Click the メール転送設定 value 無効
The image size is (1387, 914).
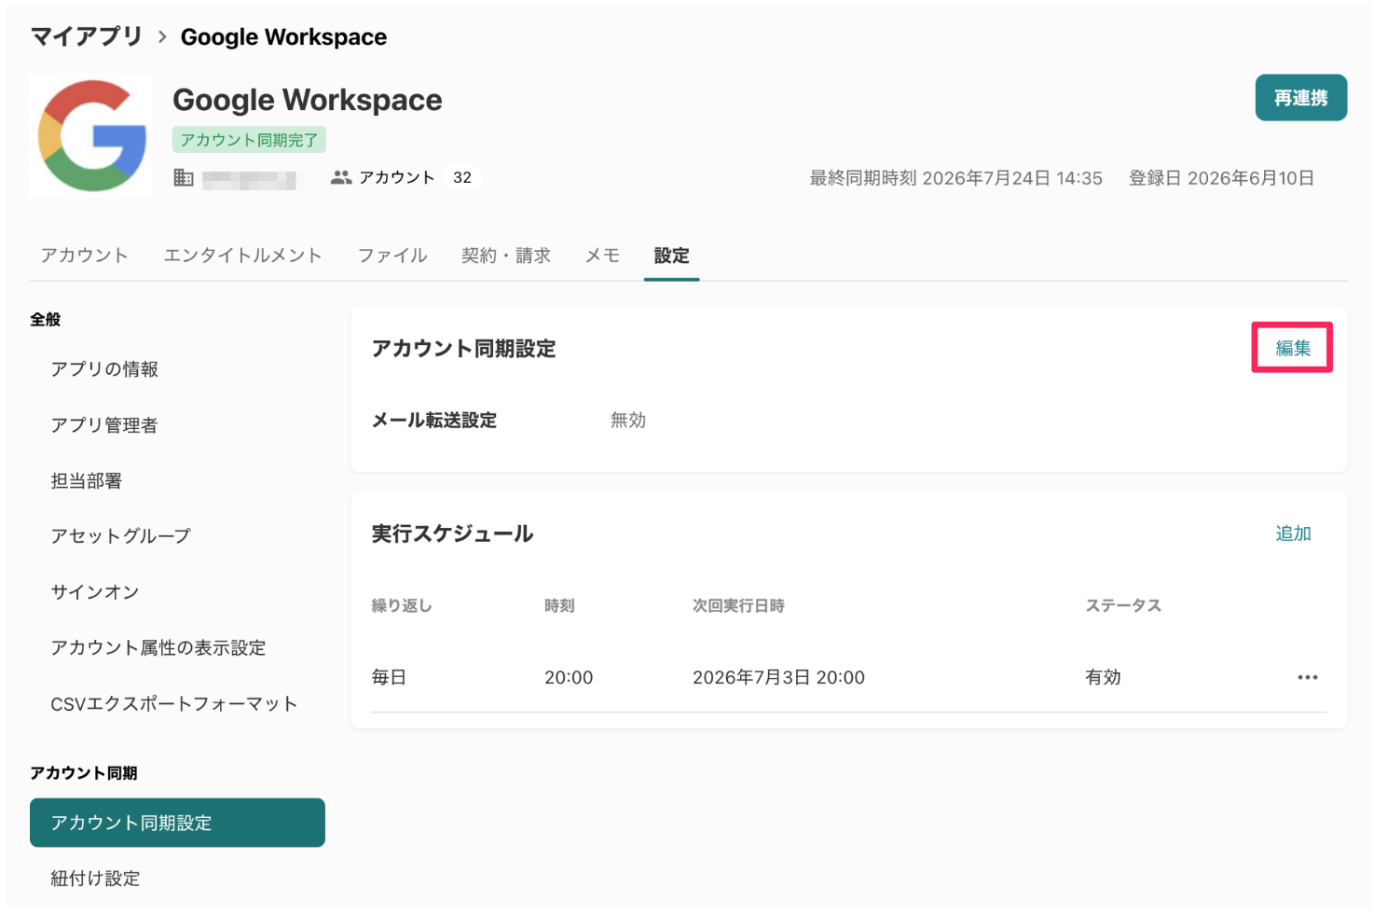[x=628, y=421]
